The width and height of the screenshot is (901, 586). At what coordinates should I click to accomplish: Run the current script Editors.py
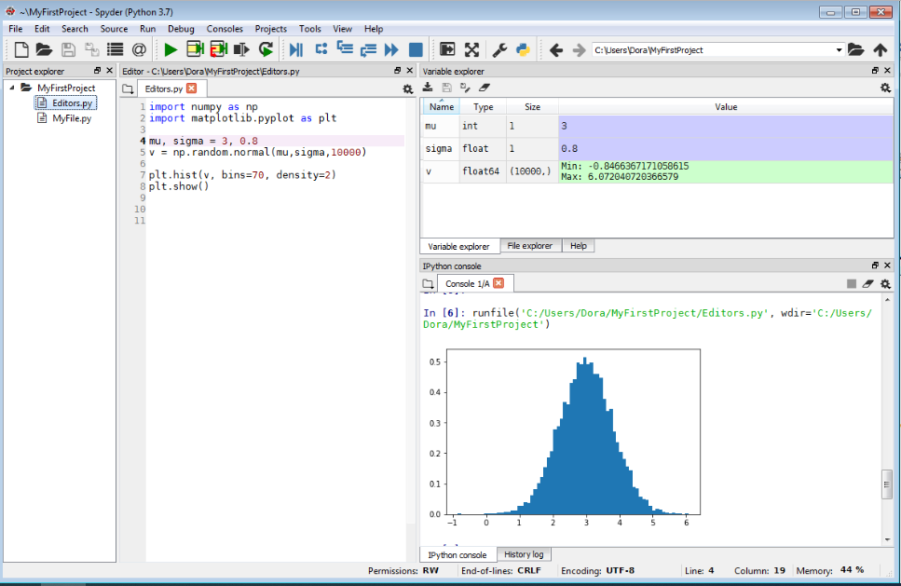(171, 49)
